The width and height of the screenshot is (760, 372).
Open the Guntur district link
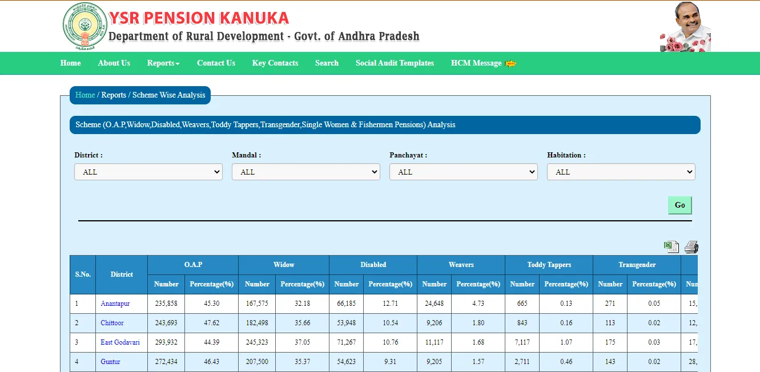110,362
